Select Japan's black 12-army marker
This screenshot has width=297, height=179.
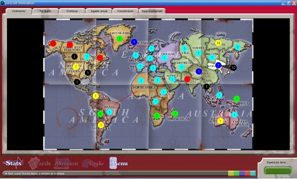pyautogui.click(x=233, y=68)
